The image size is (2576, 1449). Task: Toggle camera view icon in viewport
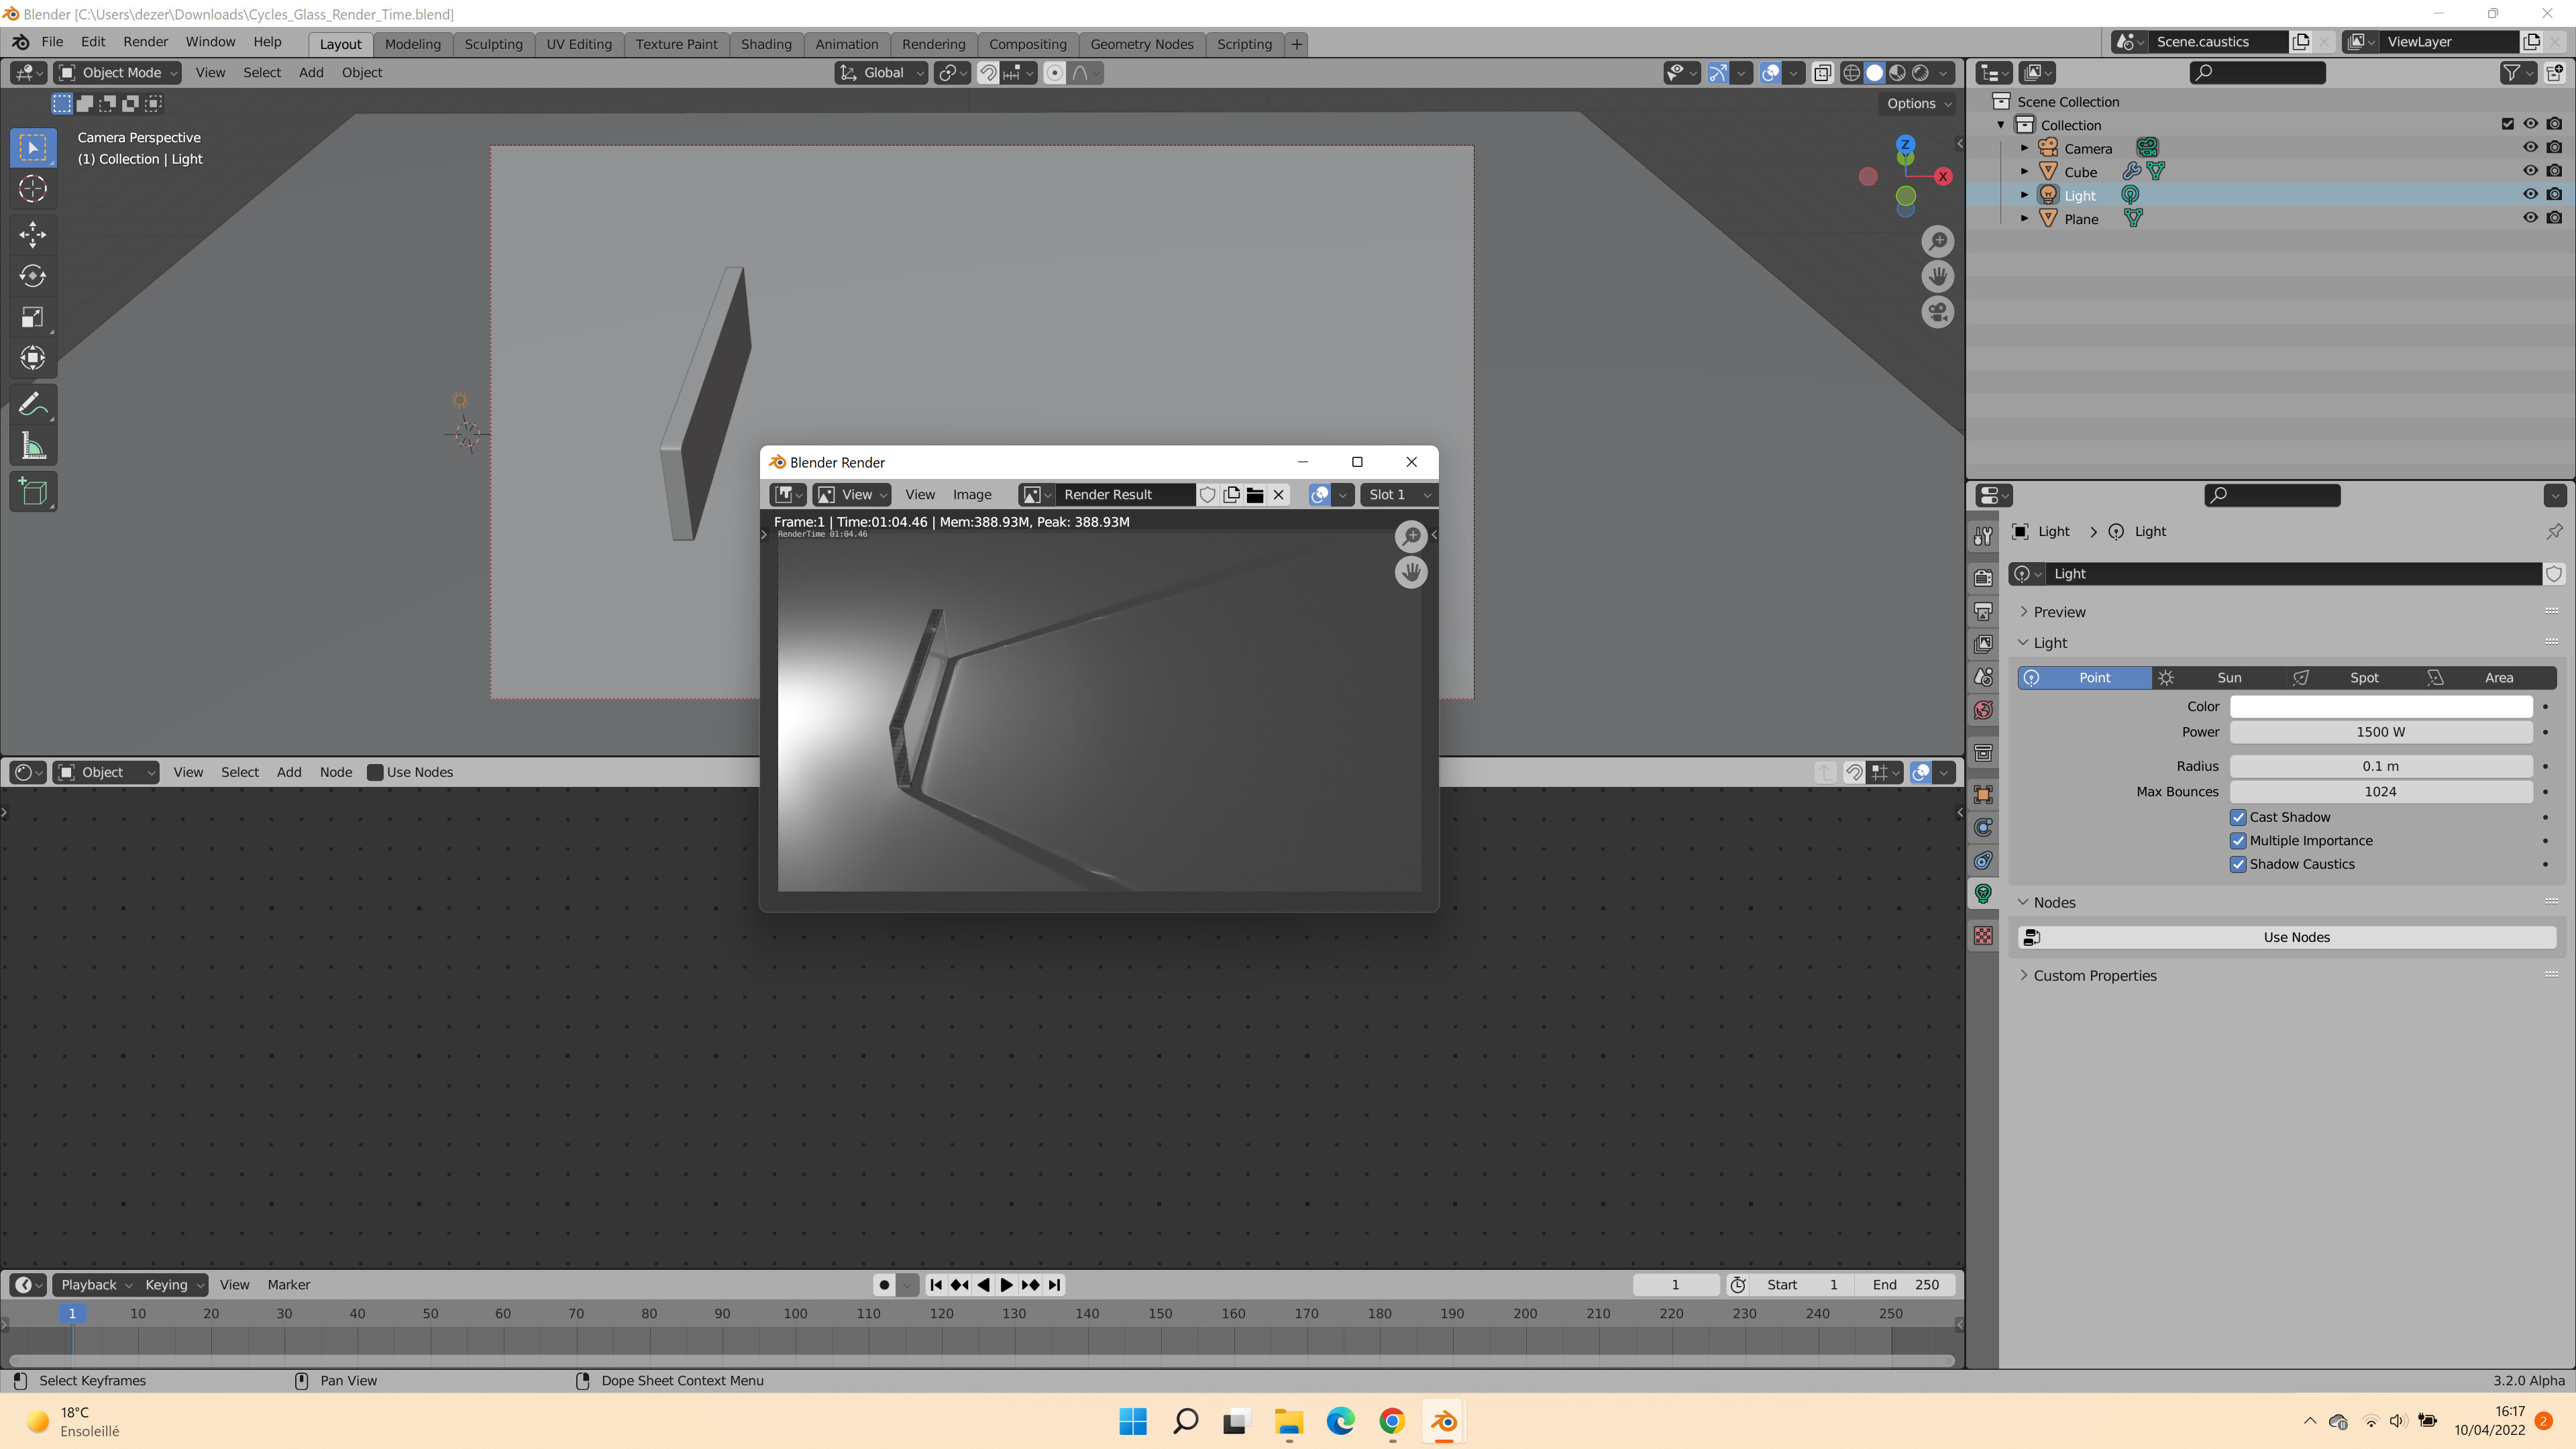1938,313
